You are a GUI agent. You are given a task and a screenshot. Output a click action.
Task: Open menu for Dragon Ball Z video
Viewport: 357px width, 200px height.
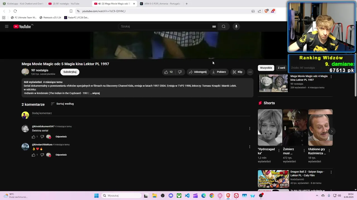click(331, 172)
